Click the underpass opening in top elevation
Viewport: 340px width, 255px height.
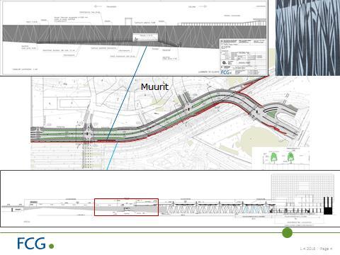(146, 38)
